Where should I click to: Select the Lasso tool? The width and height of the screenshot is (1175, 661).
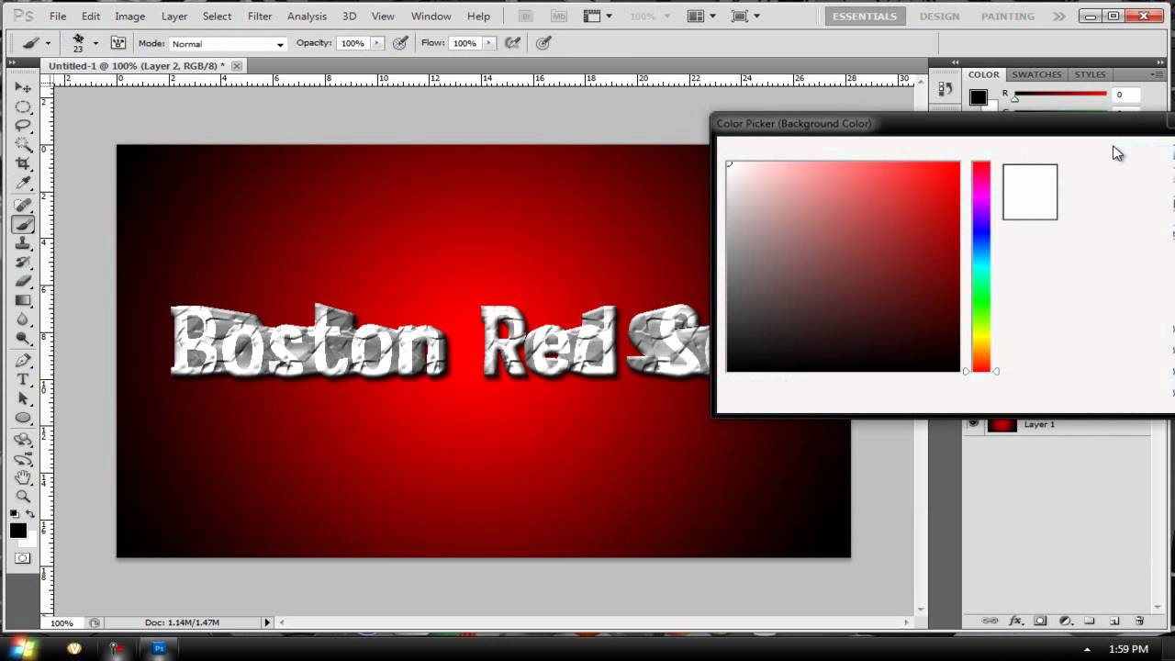point(23,126)
